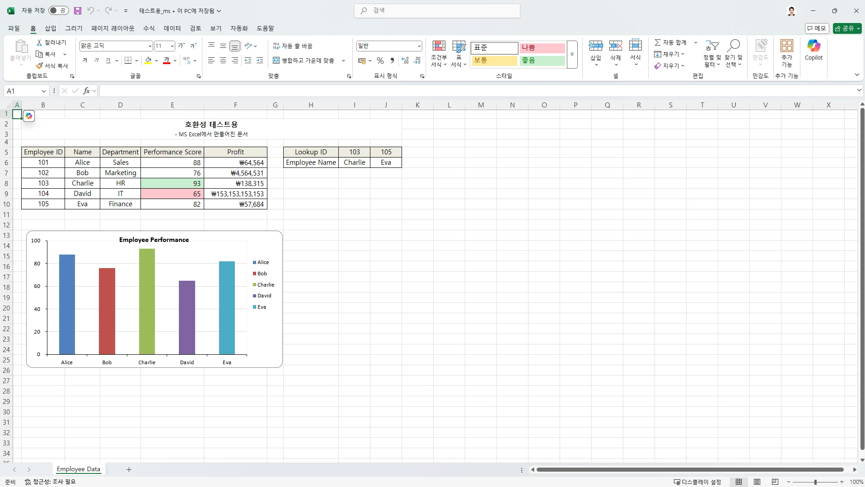The height and width of the screenshot is (487, 865).
Task: Enable percent number style
Action: click(380, 60)
